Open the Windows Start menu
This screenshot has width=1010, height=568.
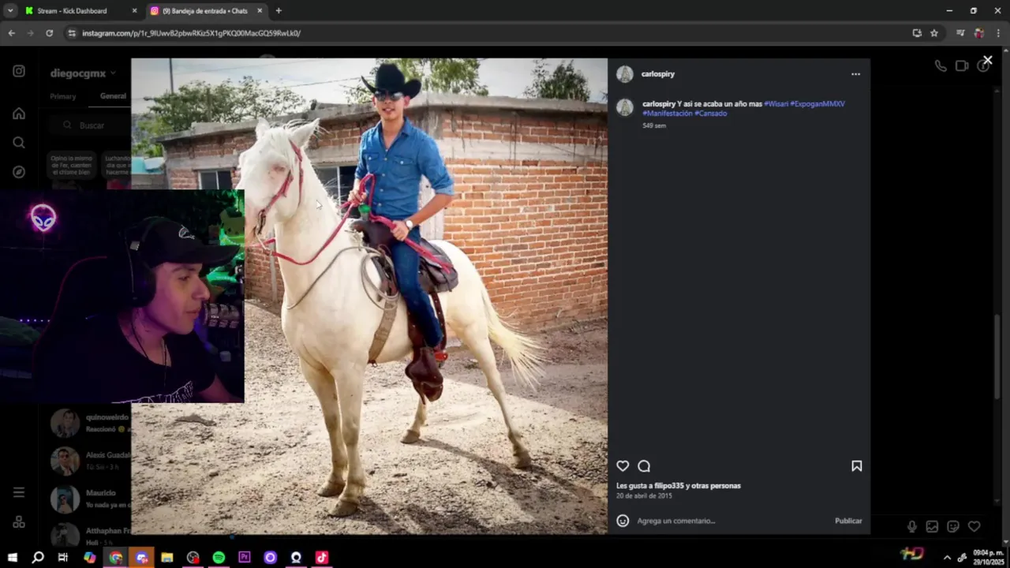tap(12, 558)
